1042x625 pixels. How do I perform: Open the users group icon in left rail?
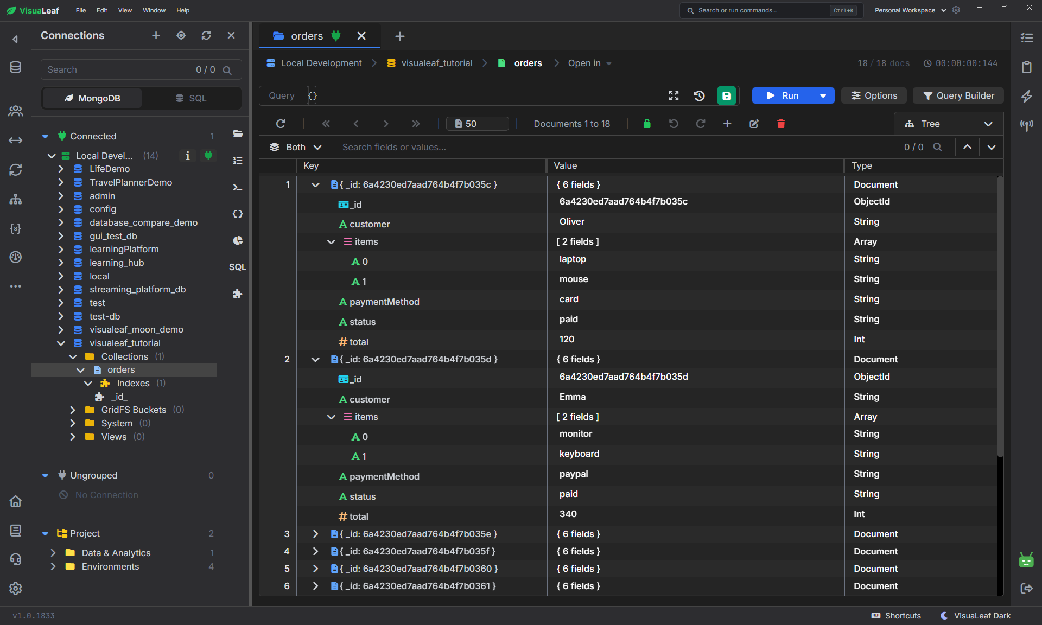coord(15,111)
